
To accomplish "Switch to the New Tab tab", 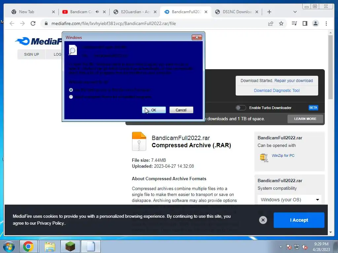I will (26, 12).
